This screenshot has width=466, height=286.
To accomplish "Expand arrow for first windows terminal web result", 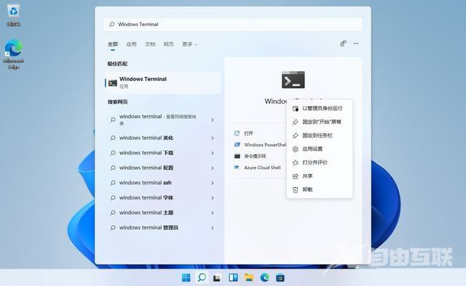I will [x=213, y=120].
